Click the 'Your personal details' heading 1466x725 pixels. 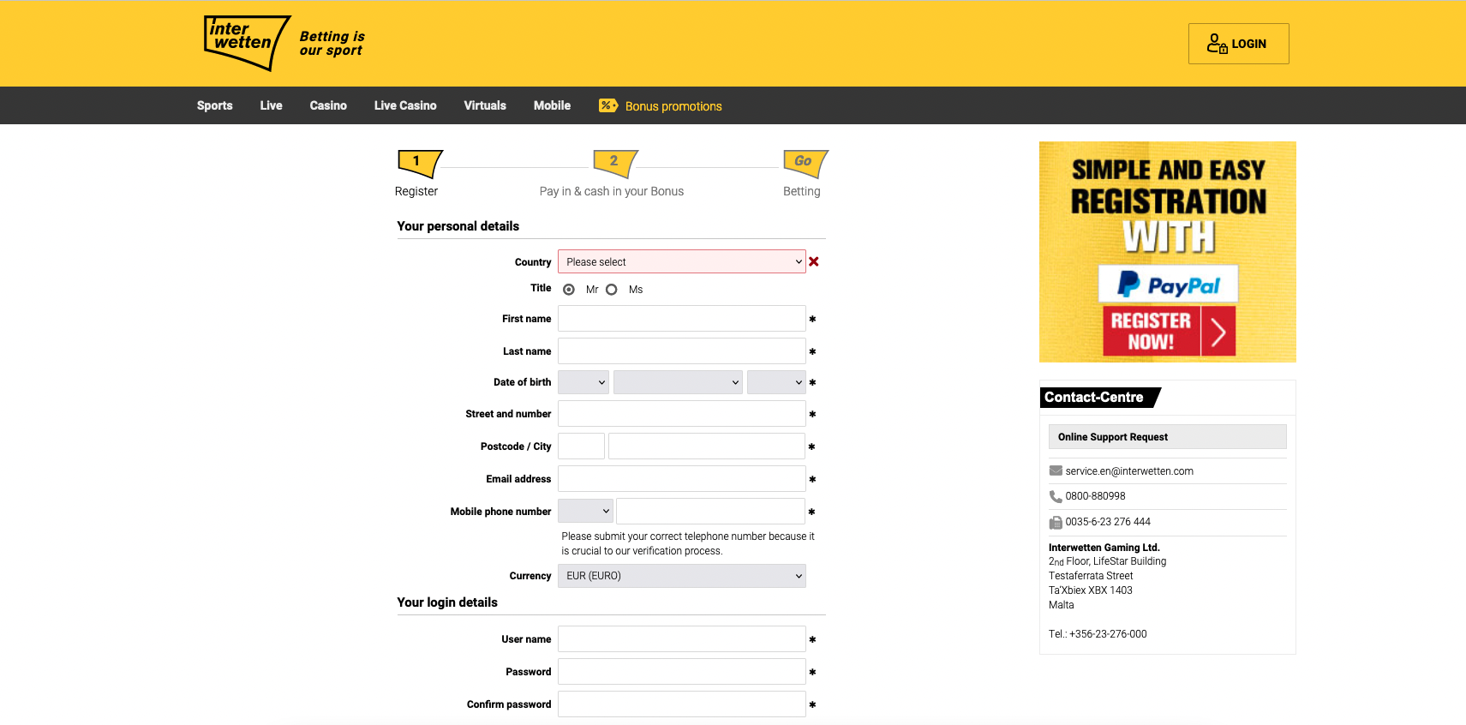tap(458, 226)
